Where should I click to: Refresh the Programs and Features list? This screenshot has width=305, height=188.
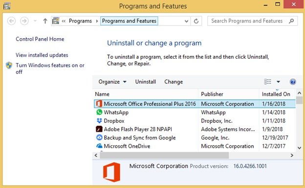pyautogui.click(x=196, y=21)
